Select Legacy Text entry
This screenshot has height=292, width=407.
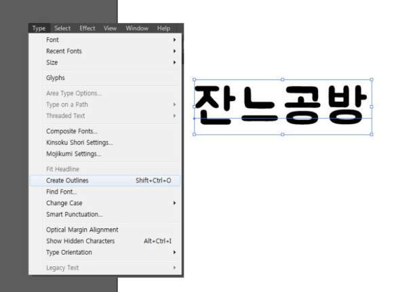coord(105,268)
